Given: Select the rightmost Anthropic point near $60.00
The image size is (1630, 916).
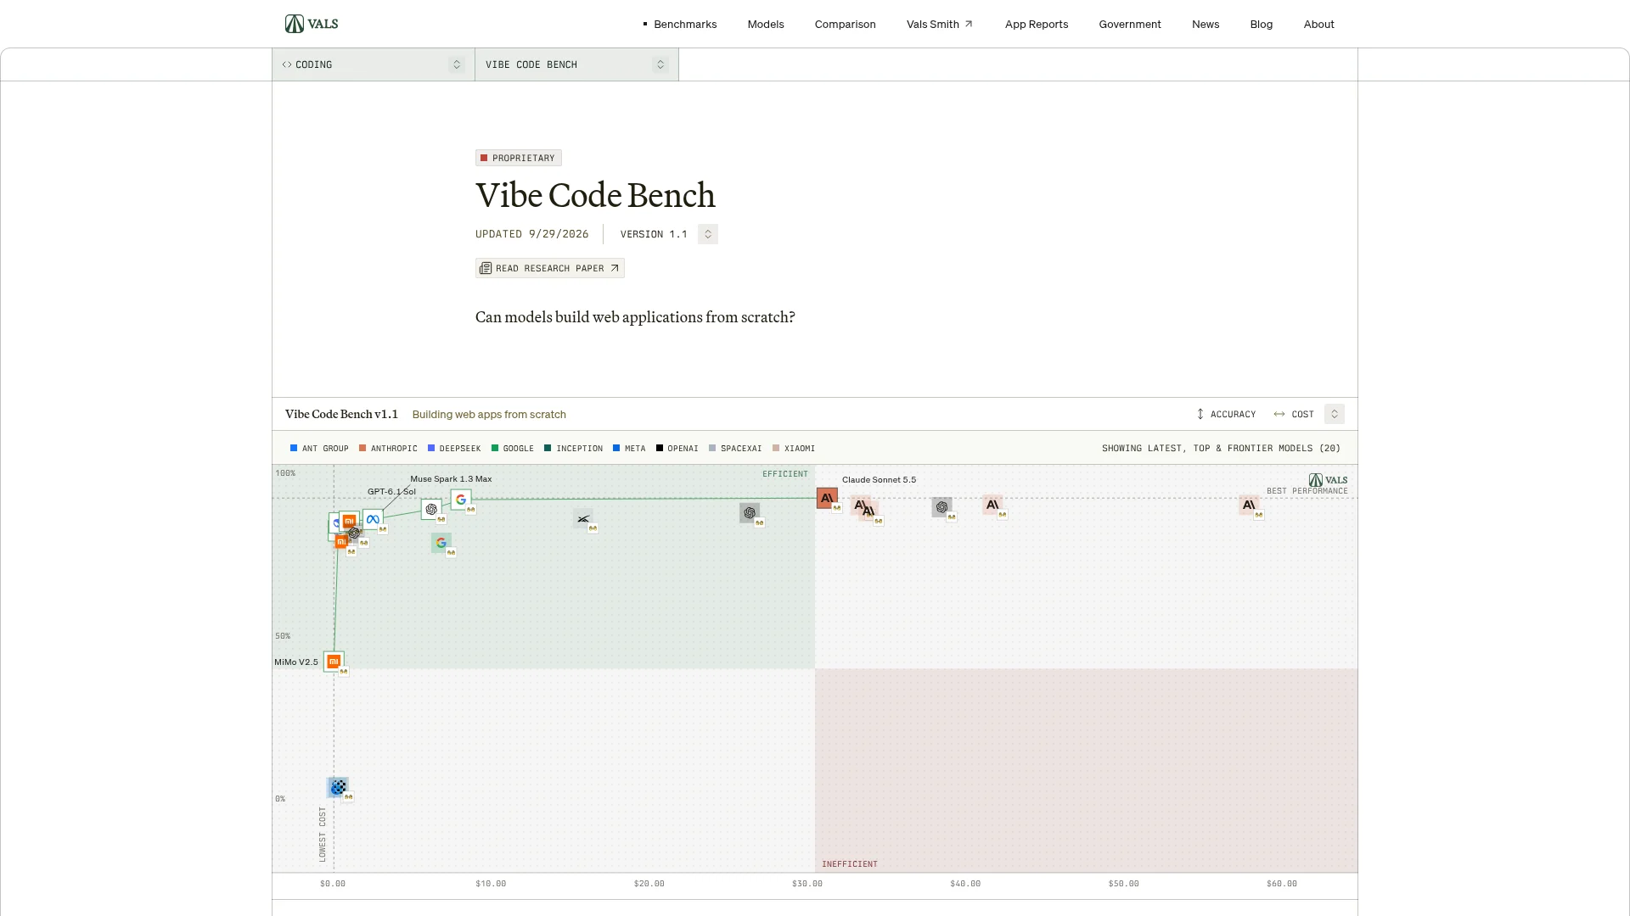Looking at the screenshot, I should [x=1249, y=505].
